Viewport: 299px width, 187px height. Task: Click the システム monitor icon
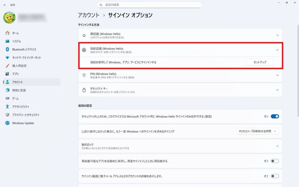point(8,41)
